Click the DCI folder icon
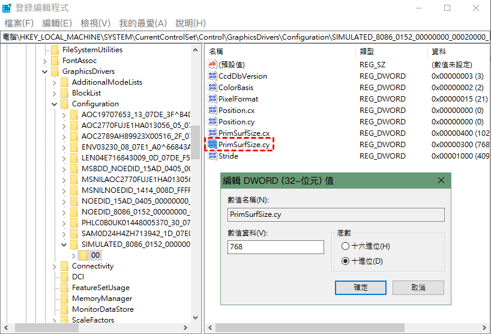This screenshot has height=334, width=491. 64,277
